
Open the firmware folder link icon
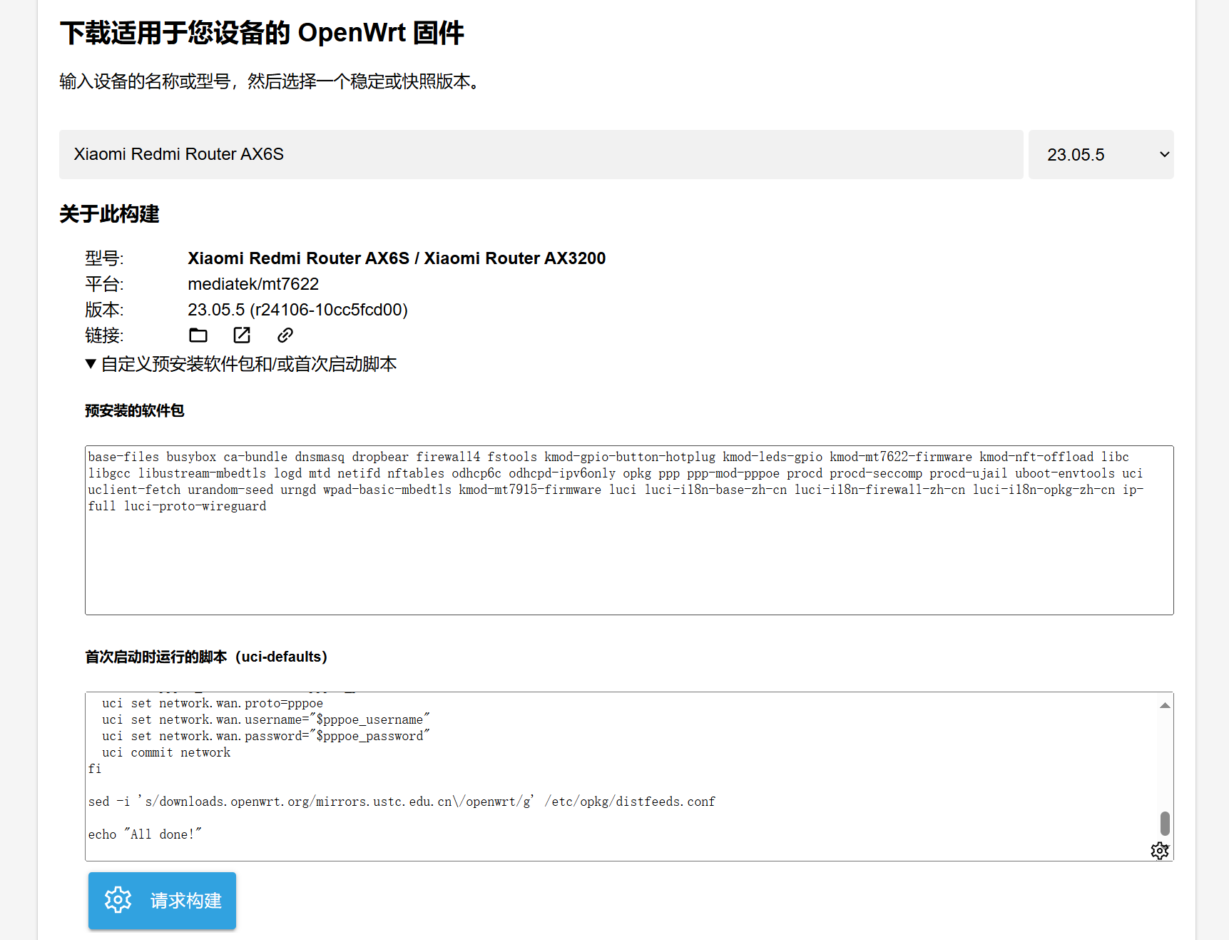pyautogui.click(x=198, y=335)
